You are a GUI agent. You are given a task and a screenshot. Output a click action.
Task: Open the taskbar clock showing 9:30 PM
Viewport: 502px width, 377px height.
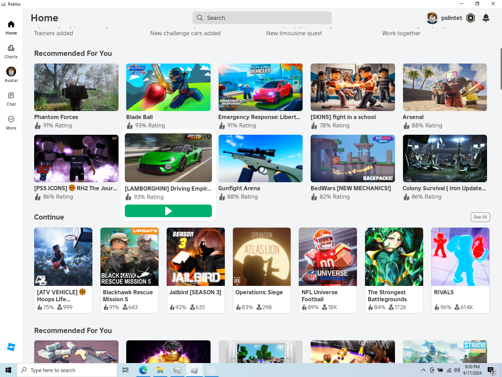coord(472,370)
